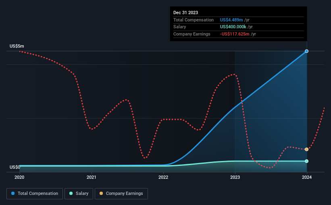Click the -US$117.625m company earnings value
The width and height of the screenshot is (331, 205).
tap(235, 34)
